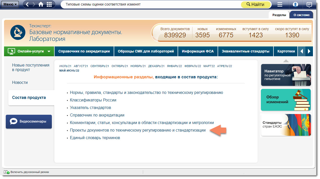Viewport: 320px width, 179px height.
Task: Open the user profile icon
Action: [x=295, y=4]
